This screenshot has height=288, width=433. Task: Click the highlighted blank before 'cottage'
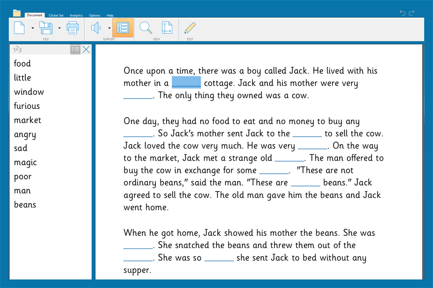(186, 83)
